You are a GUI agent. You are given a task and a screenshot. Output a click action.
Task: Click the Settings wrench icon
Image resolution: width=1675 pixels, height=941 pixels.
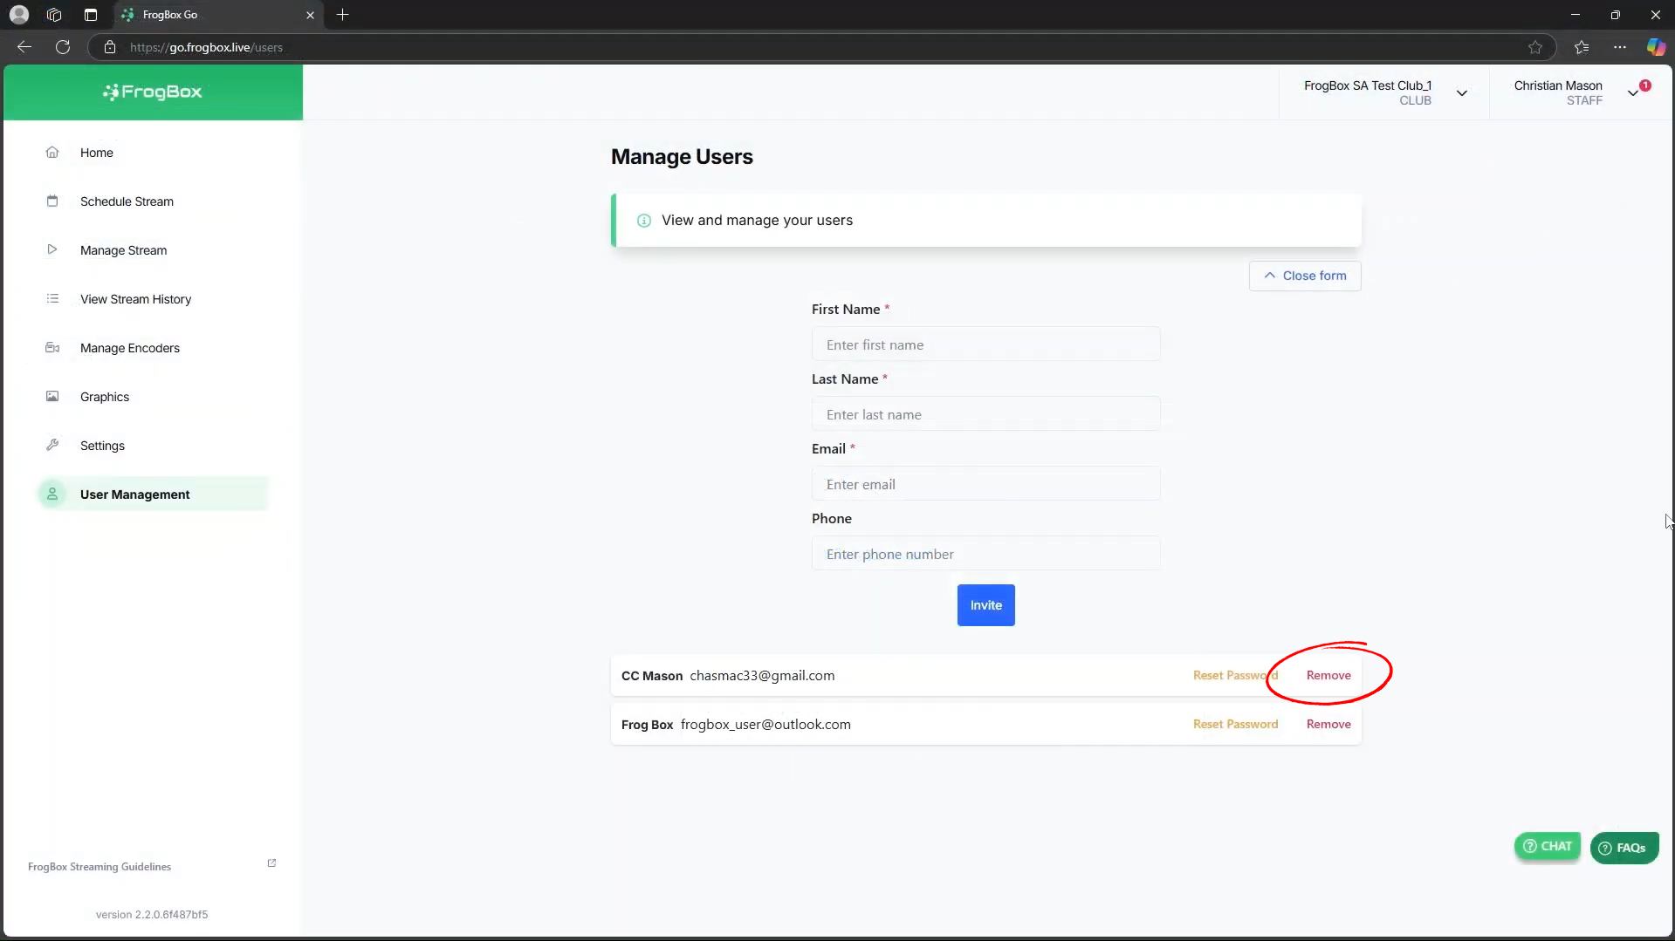[52, 446]
